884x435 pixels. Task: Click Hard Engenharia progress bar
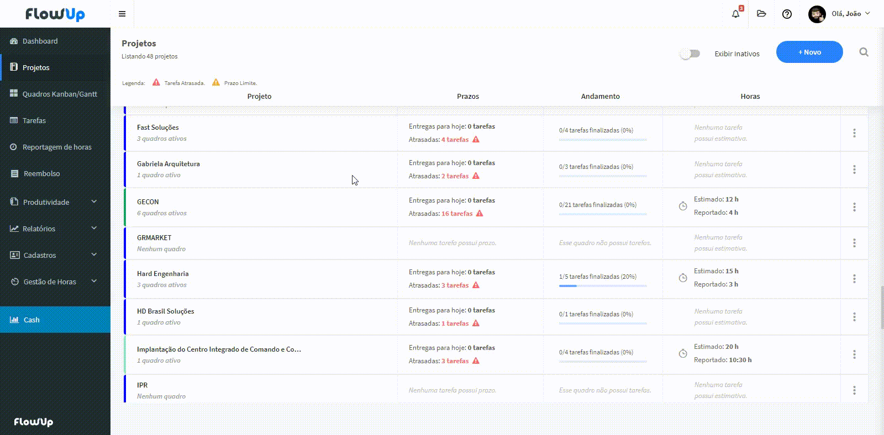tap(603, 286)
